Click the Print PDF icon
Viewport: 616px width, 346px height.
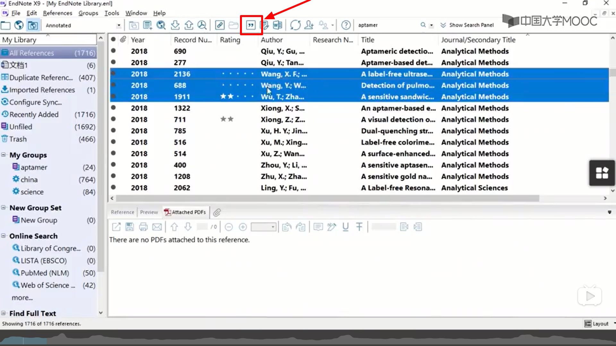(x=143, y=227)
